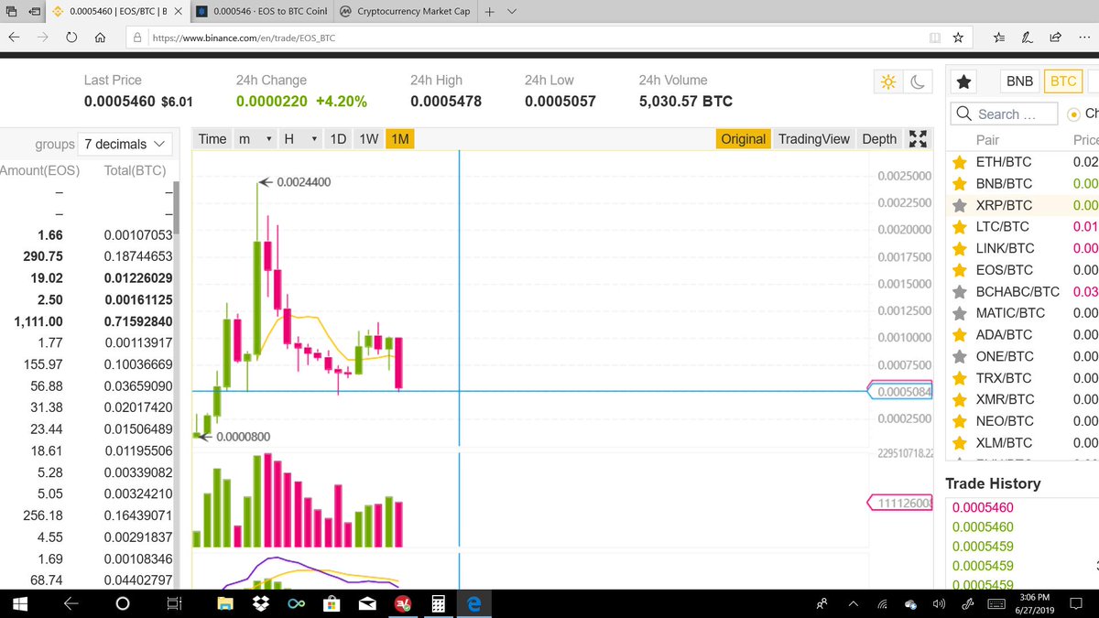The width and height of the screenshot is (1099, 618).
Task: Open the decimals grouping dropdown
Action: pos(126,144)
